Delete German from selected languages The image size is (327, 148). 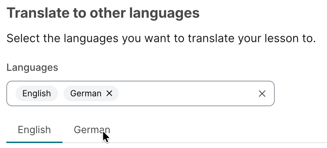(x=109, y=93)
